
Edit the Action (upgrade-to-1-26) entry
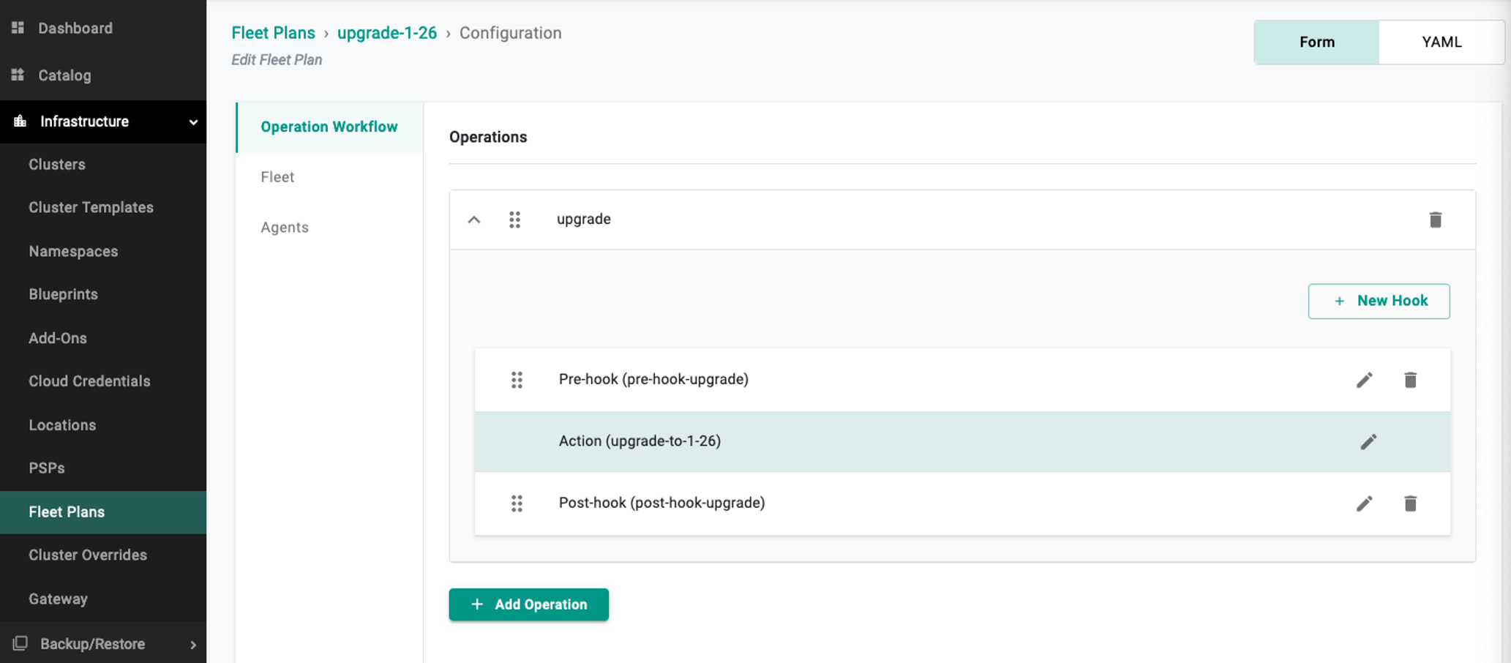[1368, 441]
